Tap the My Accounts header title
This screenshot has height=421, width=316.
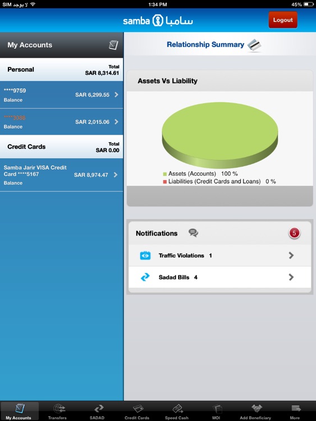coord(30,45)
